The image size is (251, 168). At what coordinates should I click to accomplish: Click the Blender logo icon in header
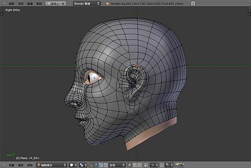tap(107, 3)
